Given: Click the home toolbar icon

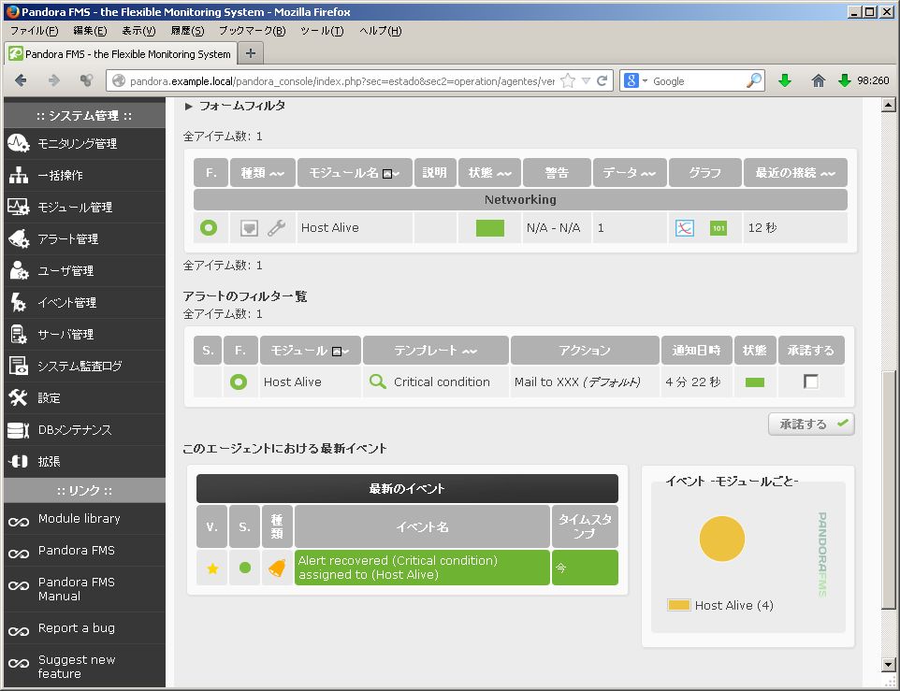Looking at the screenshot, I should coord(819,80).
